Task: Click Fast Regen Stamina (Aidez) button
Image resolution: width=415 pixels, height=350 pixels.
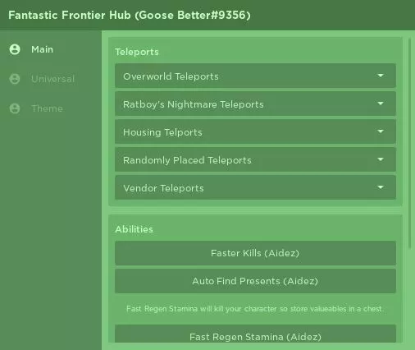Action: [x=255, y=334]
